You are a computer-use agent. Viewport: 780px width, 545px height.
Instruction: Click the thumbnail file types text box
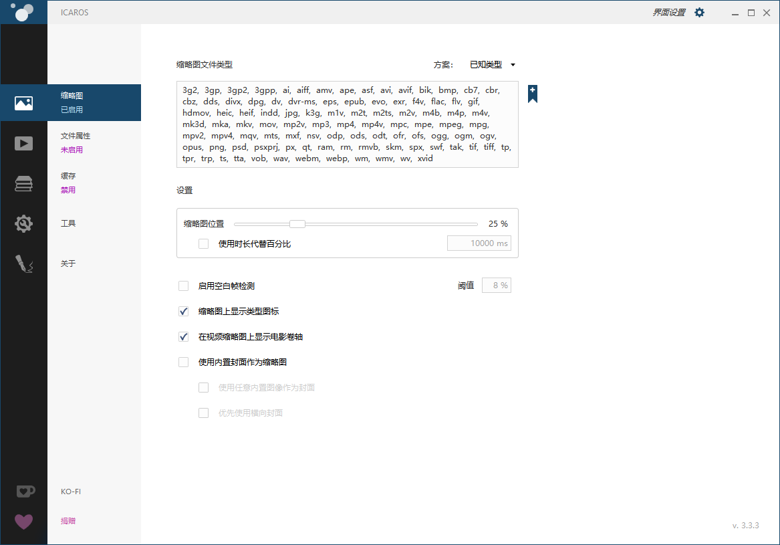tap(347, 124)
